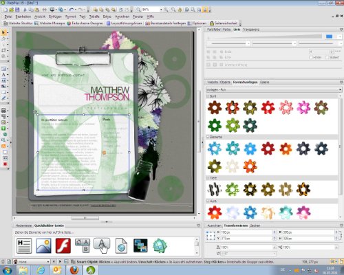Click the Undo arrow icon
Viewport: 344px width, 275px height.
coord(71,10)
